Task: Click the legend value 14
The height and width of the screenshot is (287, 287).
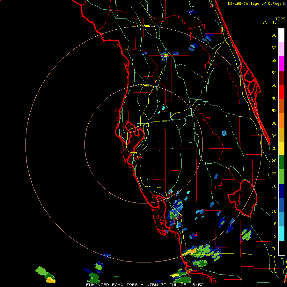Action: click(x=274, y=199)
